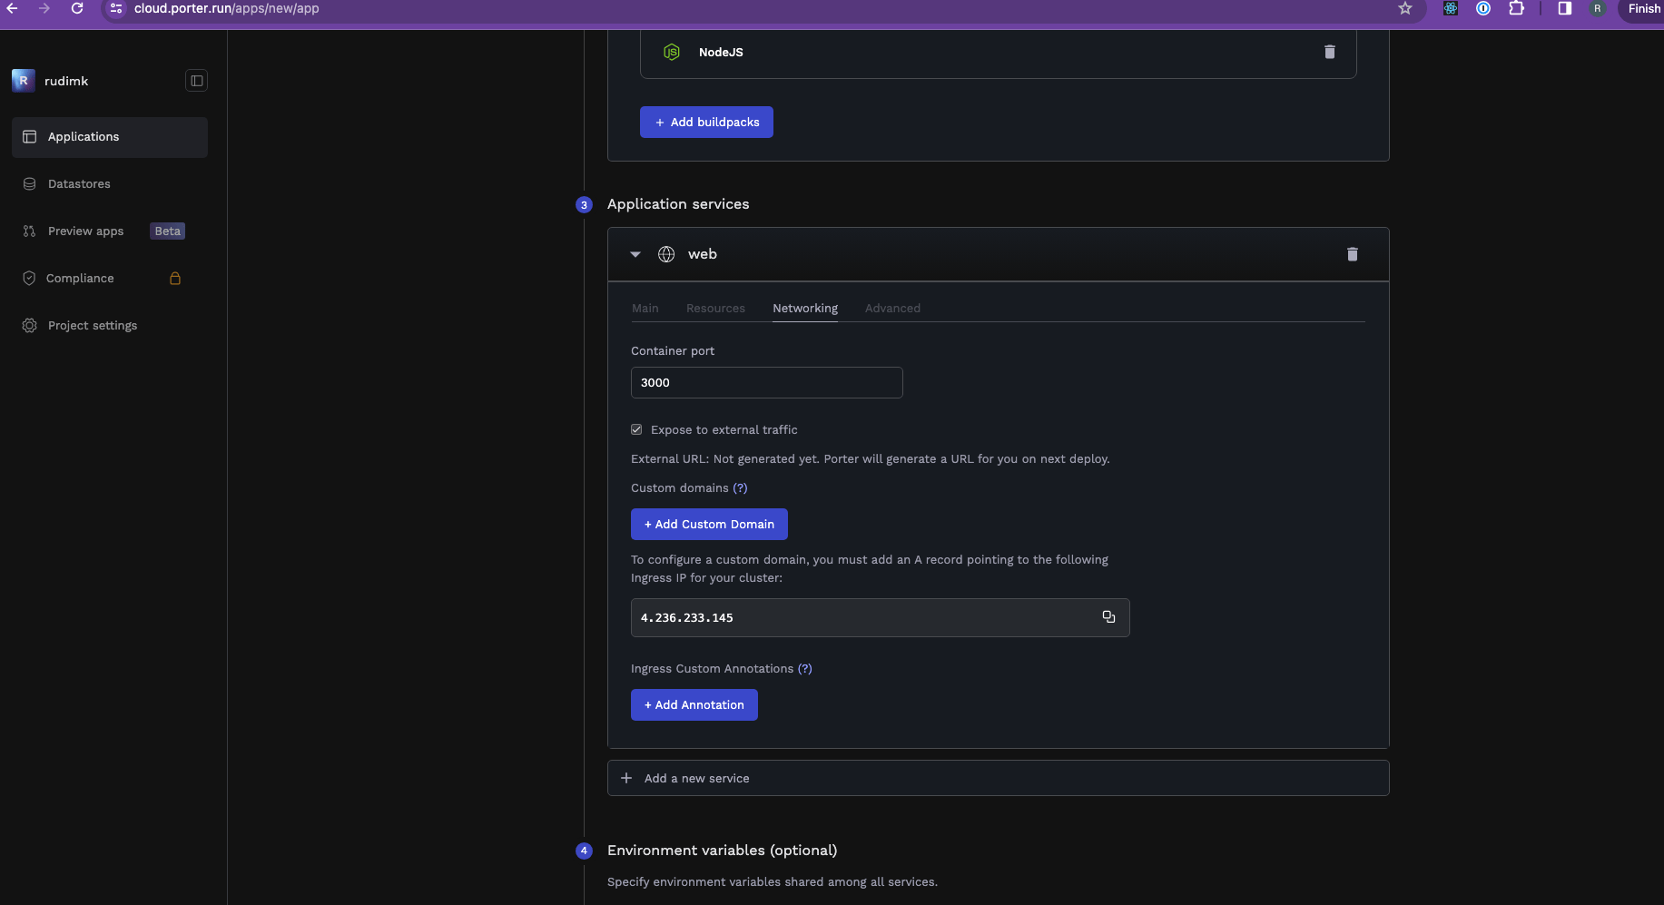Open site information icon in address bar
Screen dimensions: 1664x905
116,8
